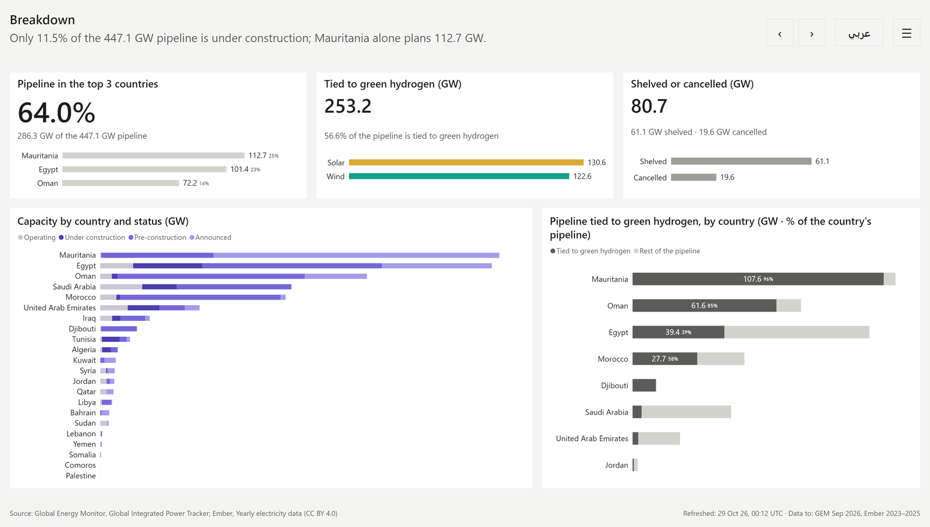
Task: Select Egypt bar in capacity by status chart
Action: pos(296,265)
